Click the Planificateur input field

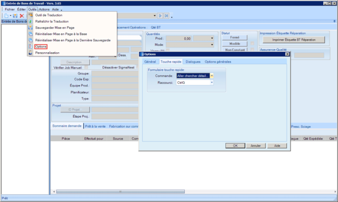115,92
